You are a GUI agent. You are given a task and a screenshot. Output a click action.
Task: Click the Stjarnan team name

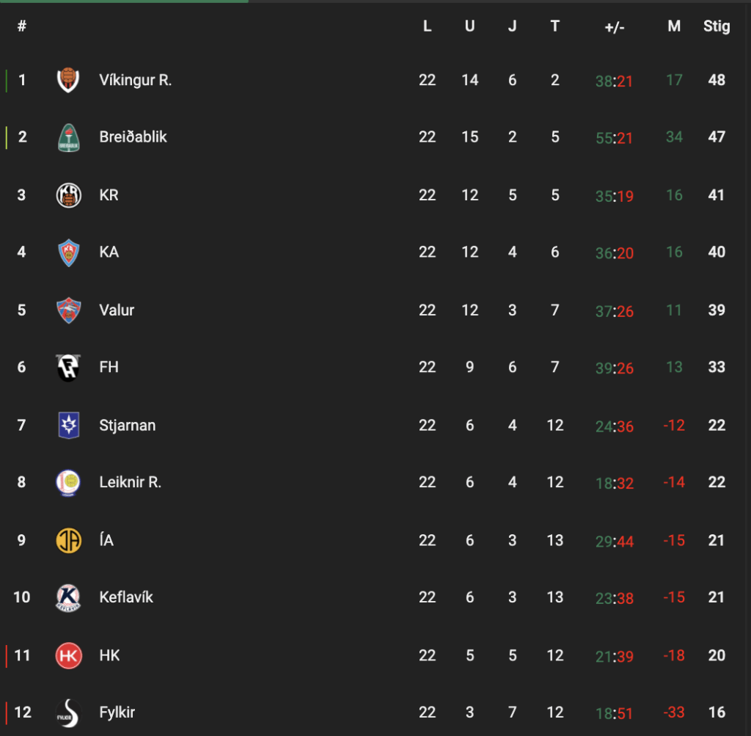tap(127, 426)
